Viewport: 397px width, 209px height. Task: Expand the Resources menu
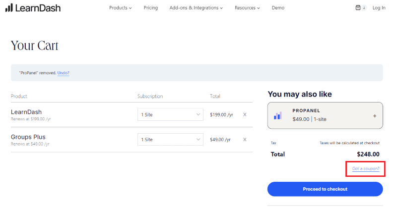coord(247,8)
